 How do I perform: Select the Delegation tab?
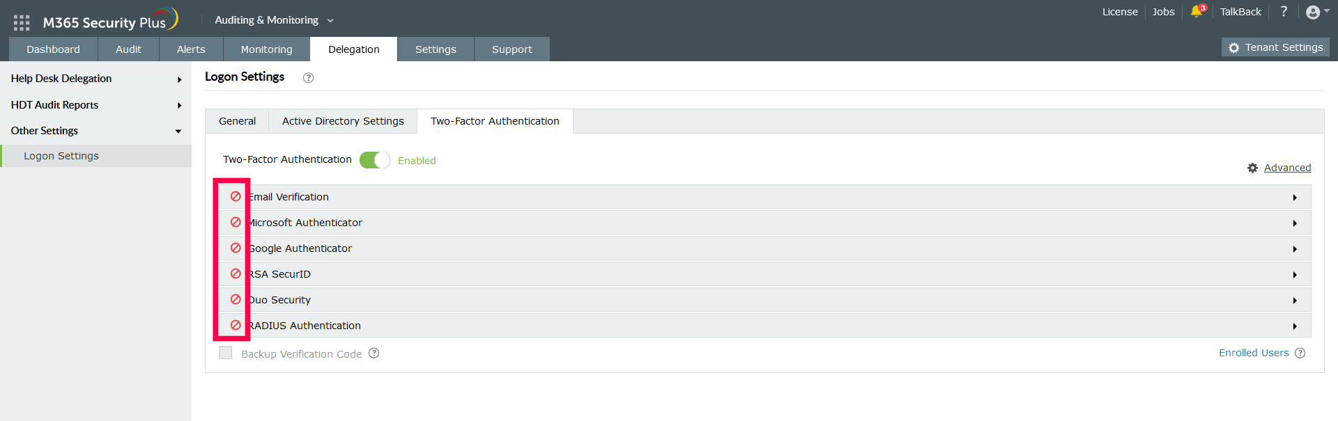coord(354,49)
